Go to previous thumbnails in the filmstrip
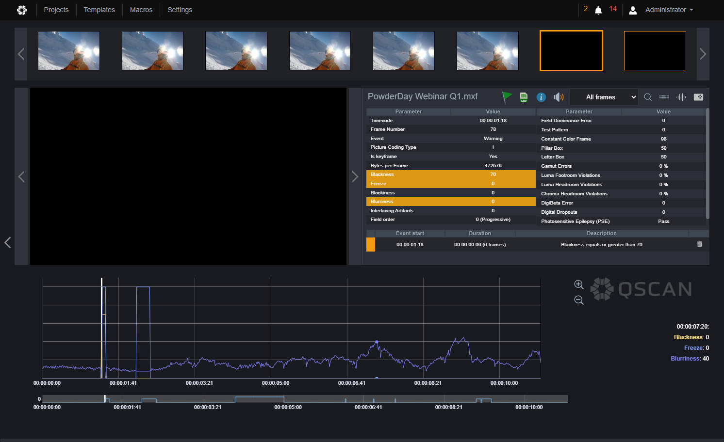Image resolution: width=724 pixels, height=442 pixels. click(21, 54)
